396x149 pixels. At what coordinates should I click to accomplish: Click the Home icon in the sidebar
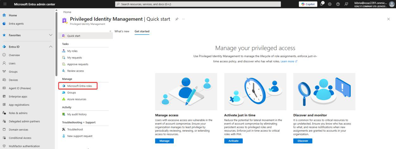pos(4,15)
